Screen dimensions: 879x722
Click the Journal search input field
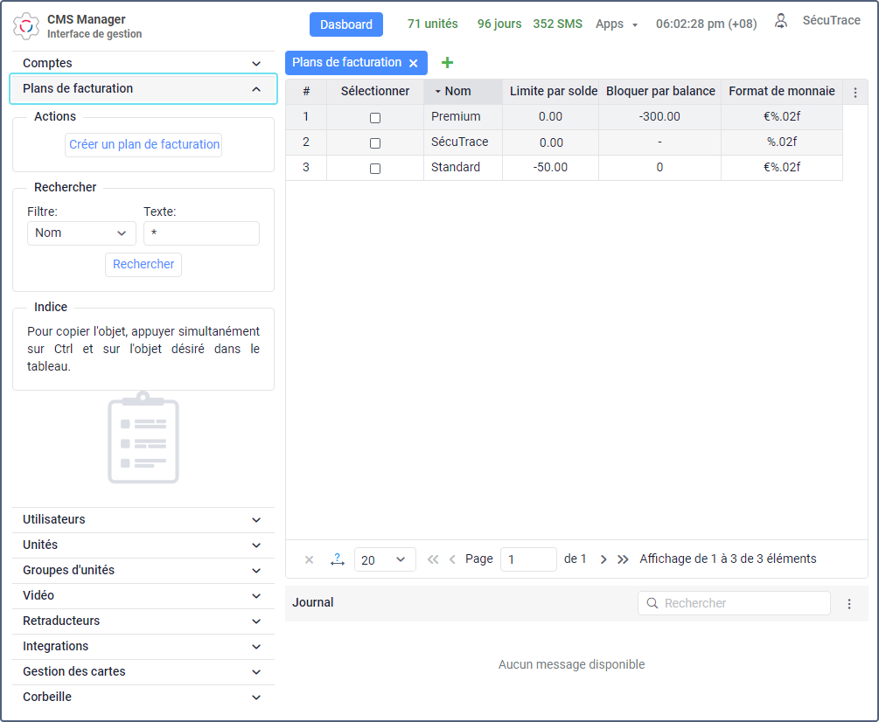click(743, 603)
